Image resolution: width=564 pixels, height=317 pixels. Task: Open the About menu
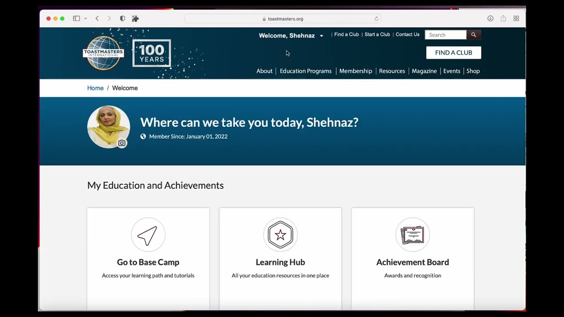pyautogui.click(x=264, y=71)
